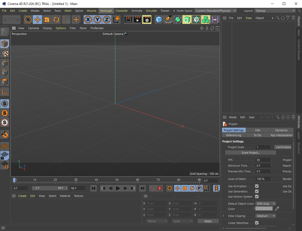Switch to Model mode icon
Screen dimensions: 302x231
click(x=5, y=44)
